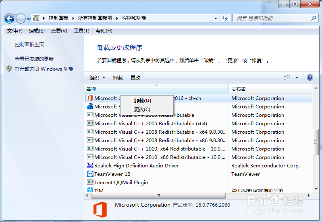Viewport: 322px width, 222px height.
Task: Click the 更改 toolbar button
Action: [x=135, y=78]
